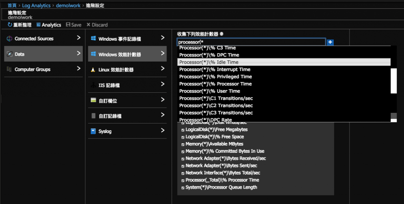Expand the 自訂記錄檔 chevron
The image size is (404, 204).
point(163,115)
